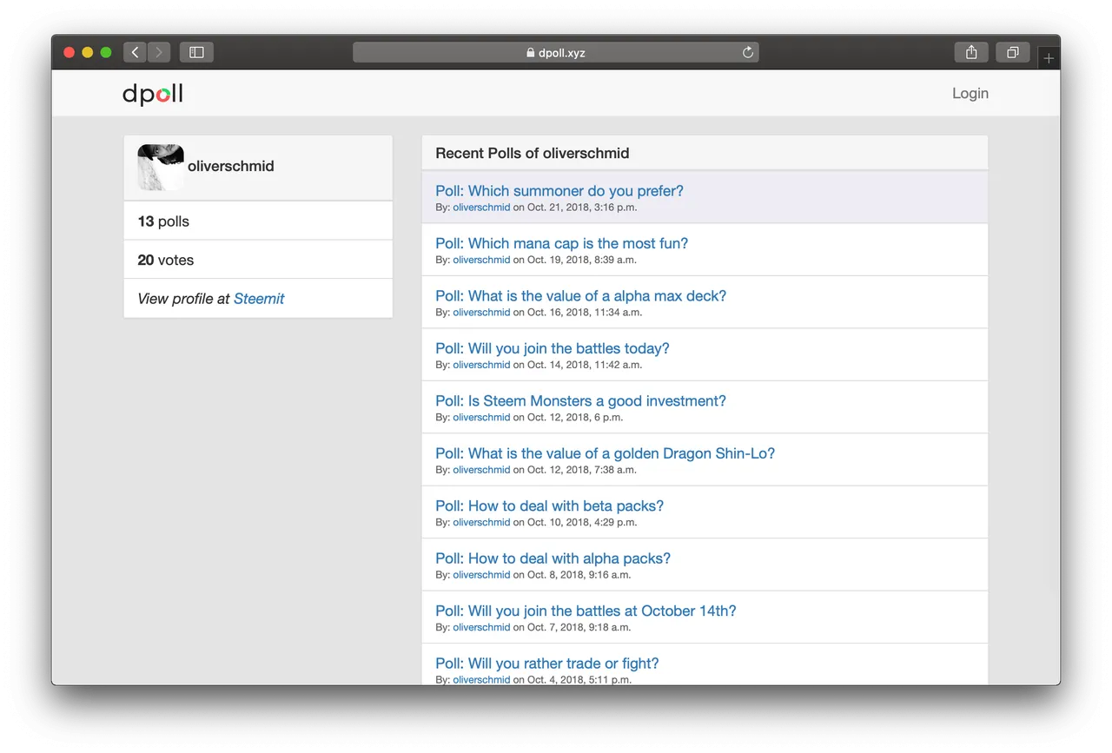The image size is (1112, 753).
Task: Open poll: What is the value of a alpha max deck?
Action: [581, 296]
